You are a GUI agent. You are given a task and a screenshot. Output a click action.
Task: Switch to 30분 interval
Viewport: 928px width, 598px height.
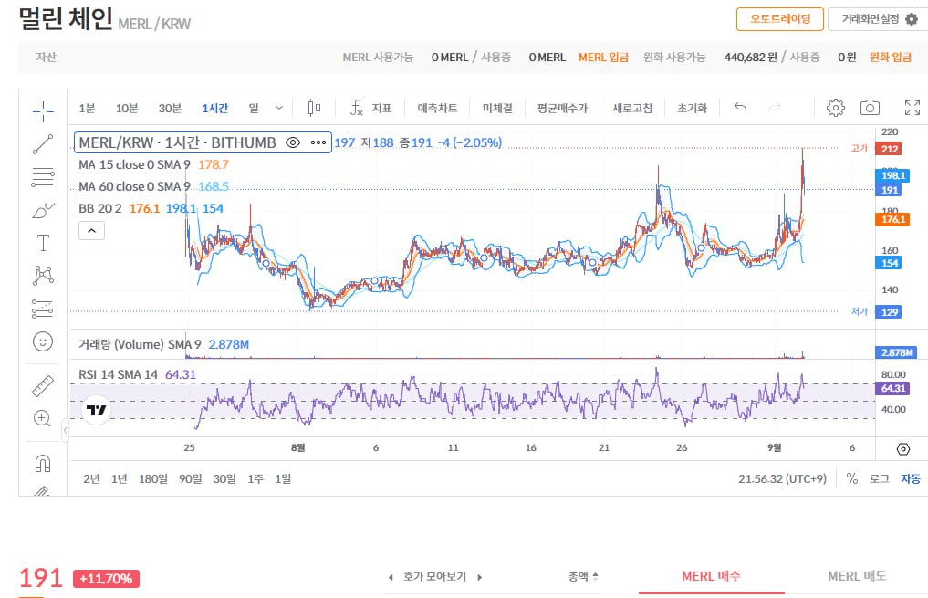click(x=170, y=108)
